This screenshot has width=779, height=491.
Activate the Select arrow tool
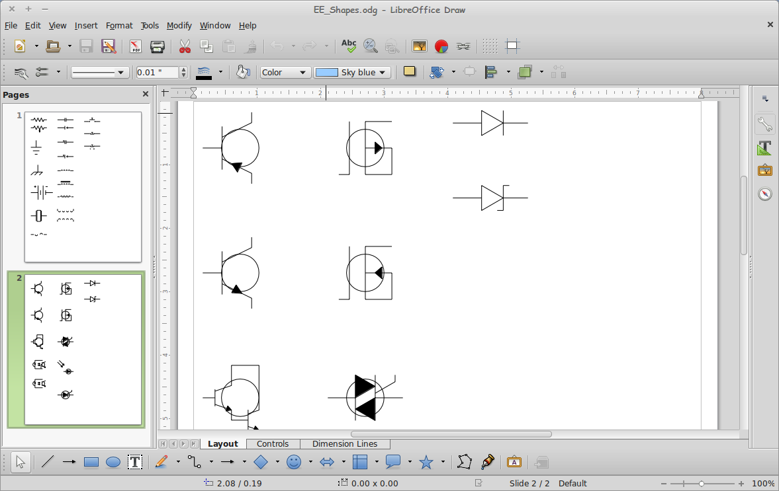coord(21,462)
